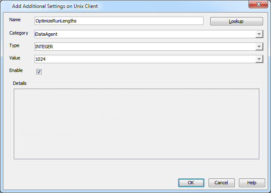
Task: Expand the Value dropdown arrow
Action: [x=259, y=59]
